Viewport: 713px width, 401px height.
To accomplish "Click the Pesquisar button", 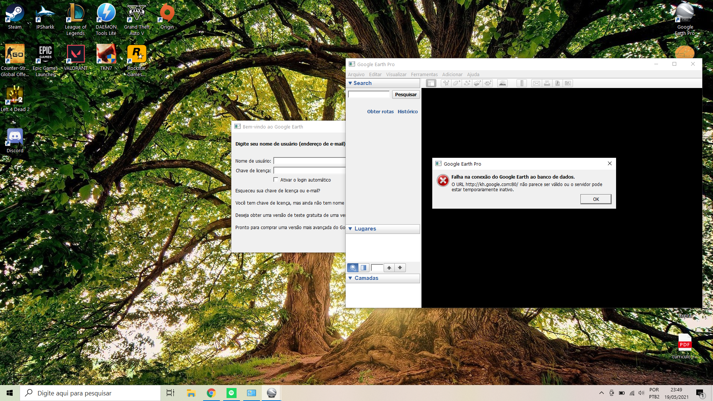I will point(406,95).
